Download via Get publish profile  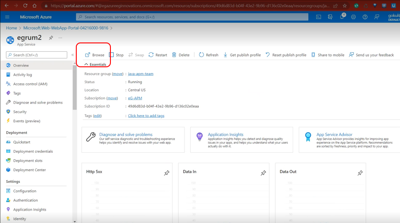click(242, 55)
